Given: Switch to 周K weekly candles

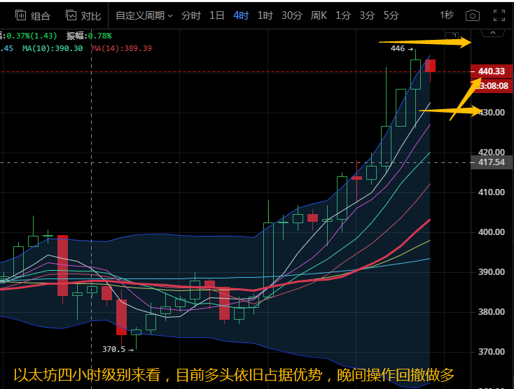Looking at the screenshot, I should [x=319, y=15].
